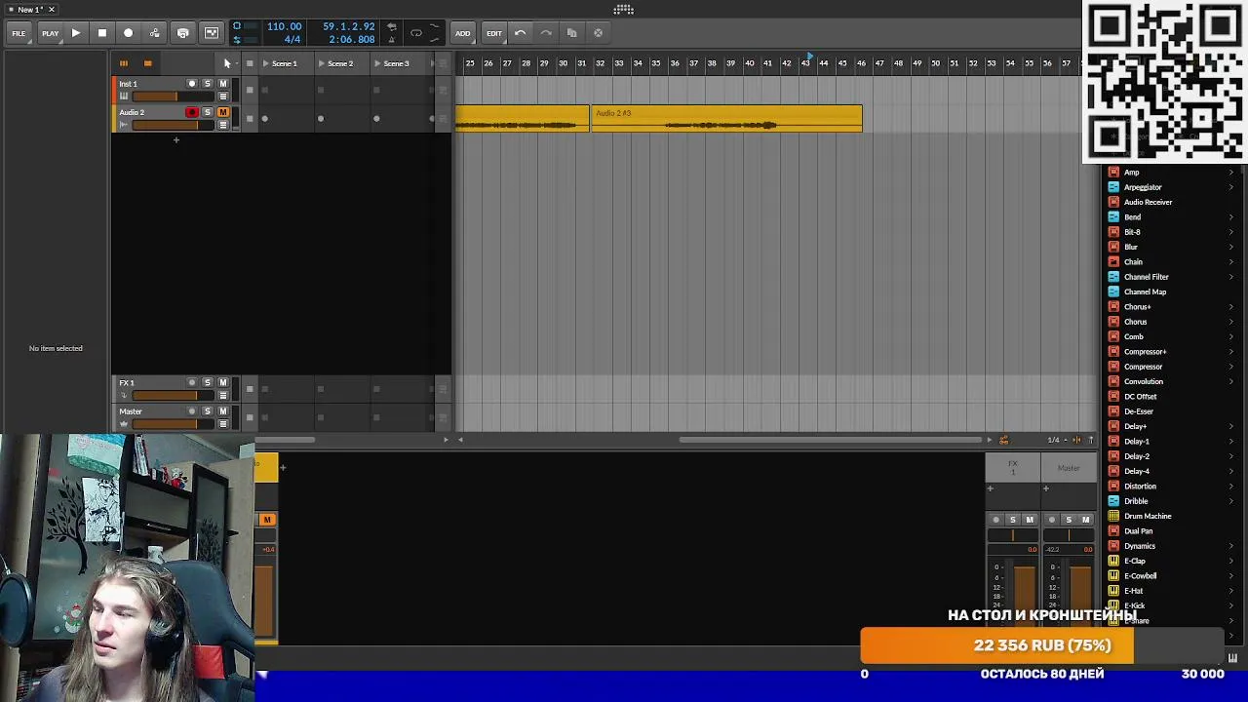This screenshot has height=702, width=1248.
Task: Expand the Compressor+ device arrow
Action: [x=1231, y=352]
